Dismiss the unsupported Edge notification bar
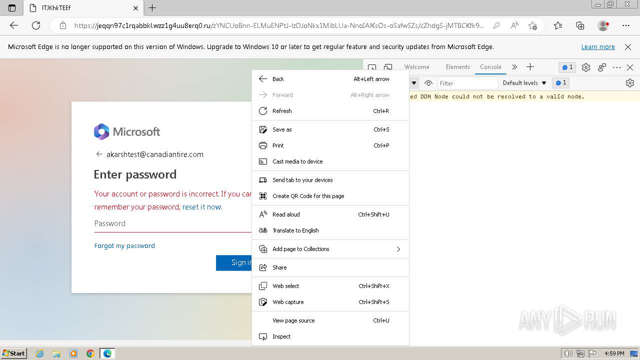The width and height of the screenshot is (640, 360). coord(628,46)
